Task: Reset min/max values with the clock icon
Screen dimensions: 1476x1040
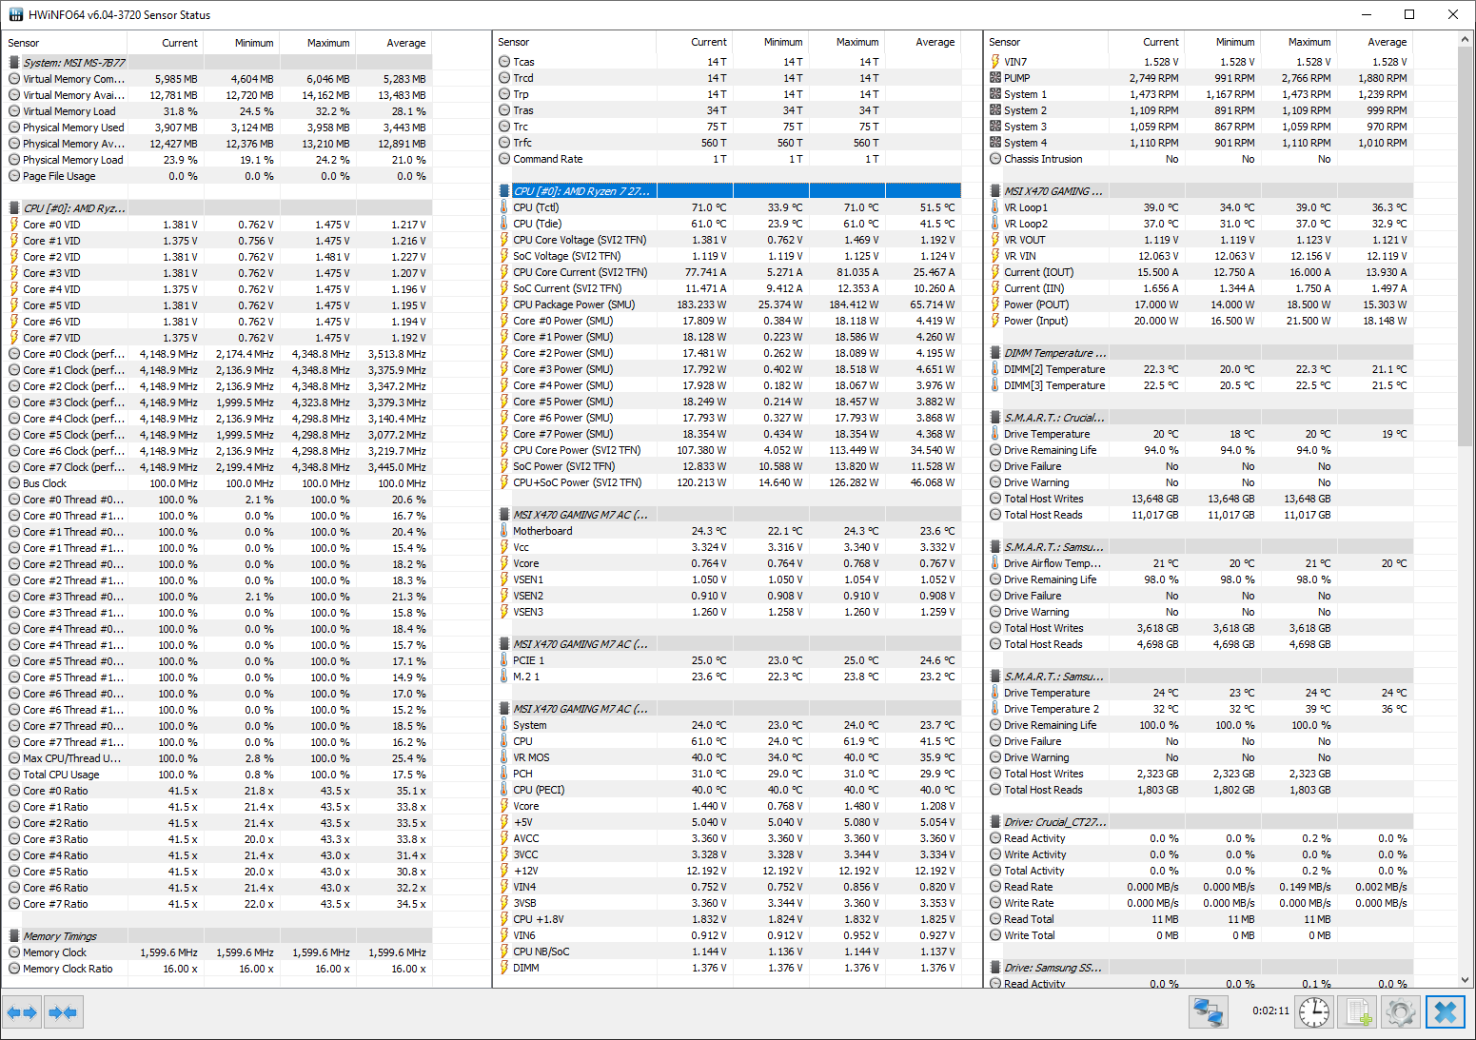Action: pyautogui.click(x=1314, y=1012)
